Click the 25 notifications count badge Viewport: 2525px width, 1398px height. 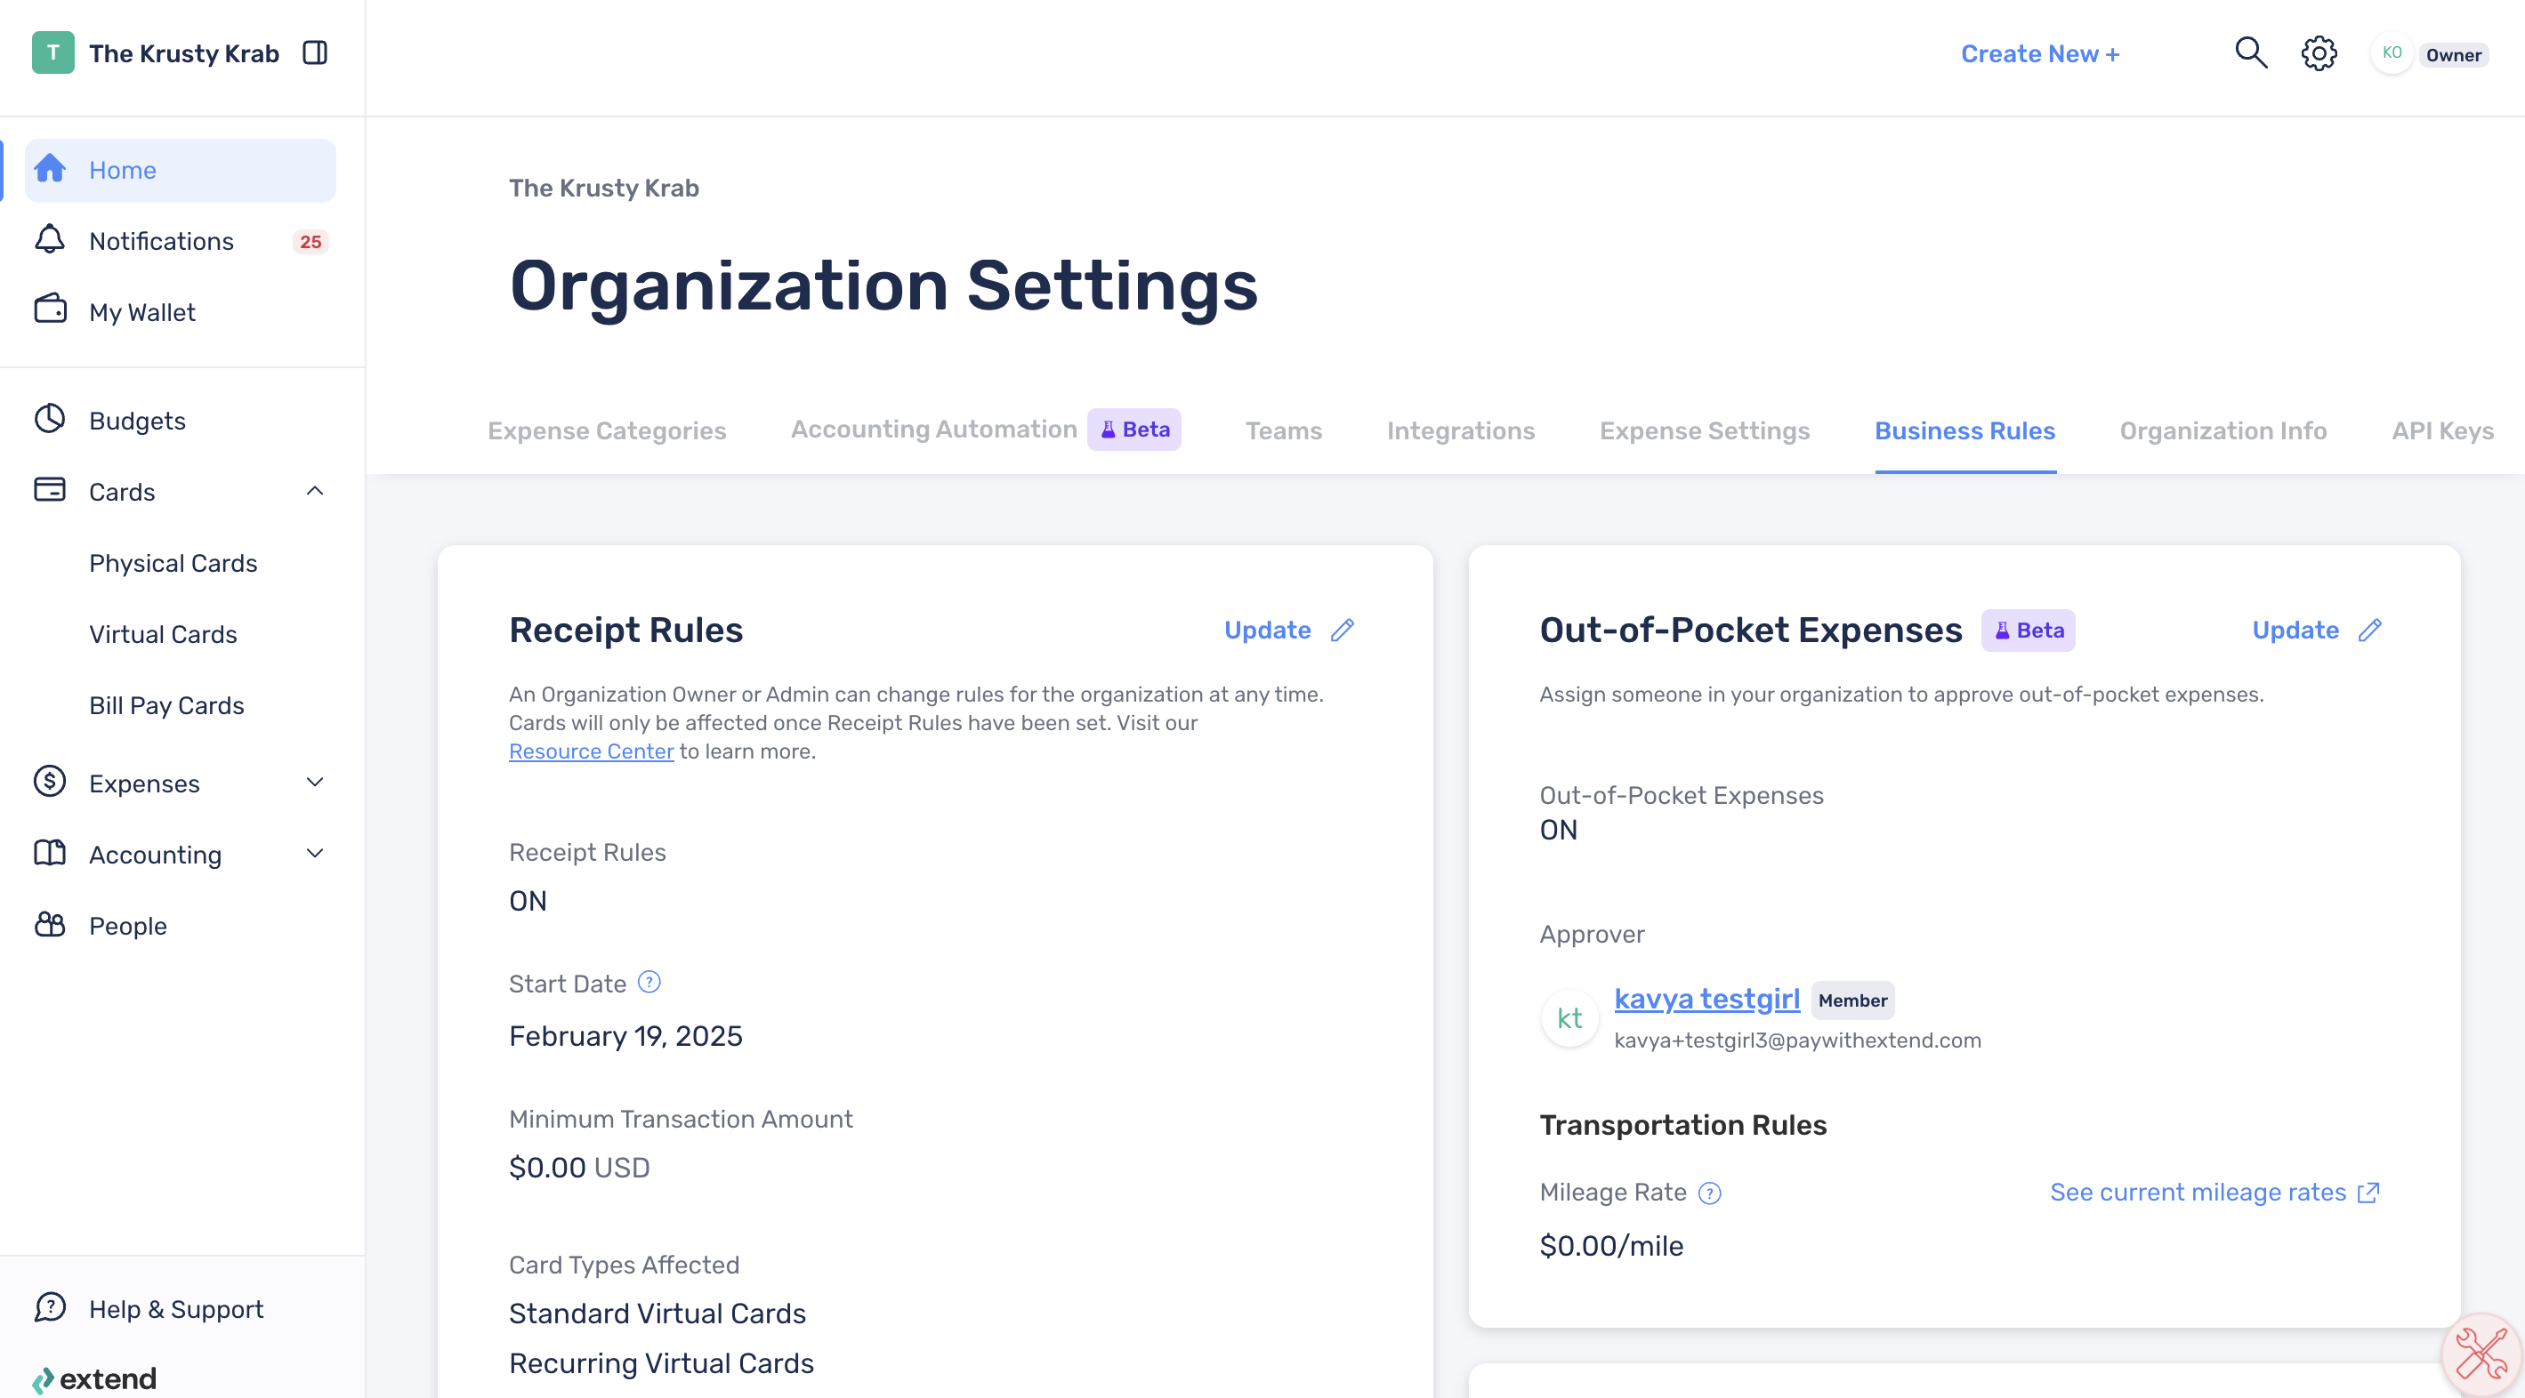(x=311, y=241)
